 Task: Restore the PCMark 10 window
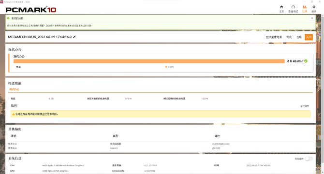[x=312, y=1]
